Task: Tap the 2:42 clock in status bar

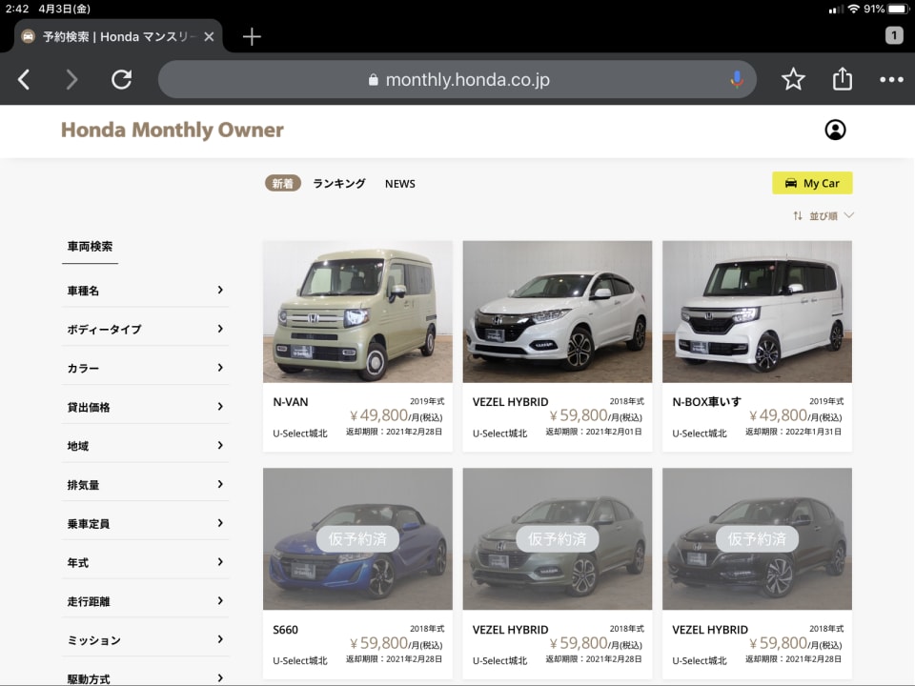Action: 17,9
